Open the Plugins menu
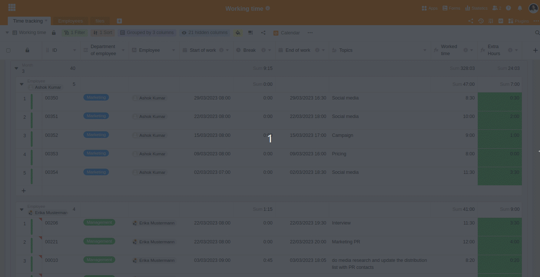The image size is (540, 277). pos(519,21)
